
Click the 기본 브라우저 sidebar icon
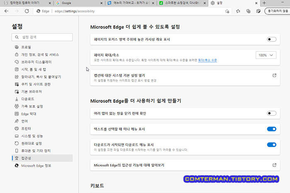pyautogui.click(x=17, y=92)
